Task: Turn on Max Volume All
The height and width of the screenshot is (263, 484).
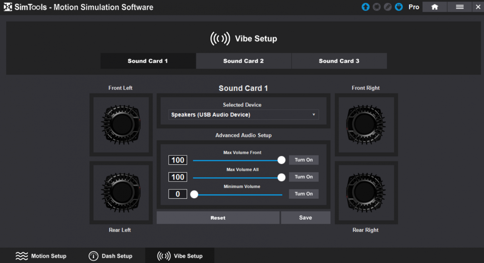Action: click(304, 177)
